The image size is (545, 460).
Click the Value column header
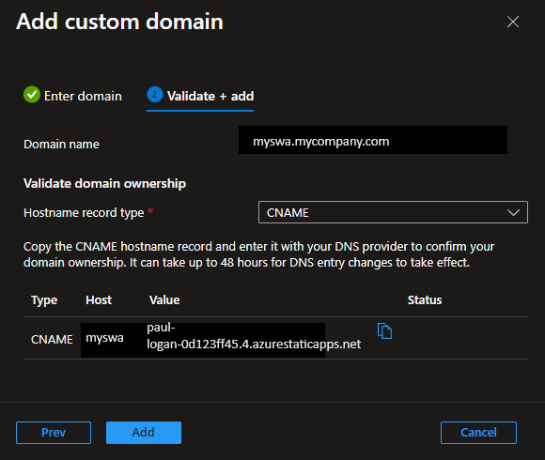(164, 300)
